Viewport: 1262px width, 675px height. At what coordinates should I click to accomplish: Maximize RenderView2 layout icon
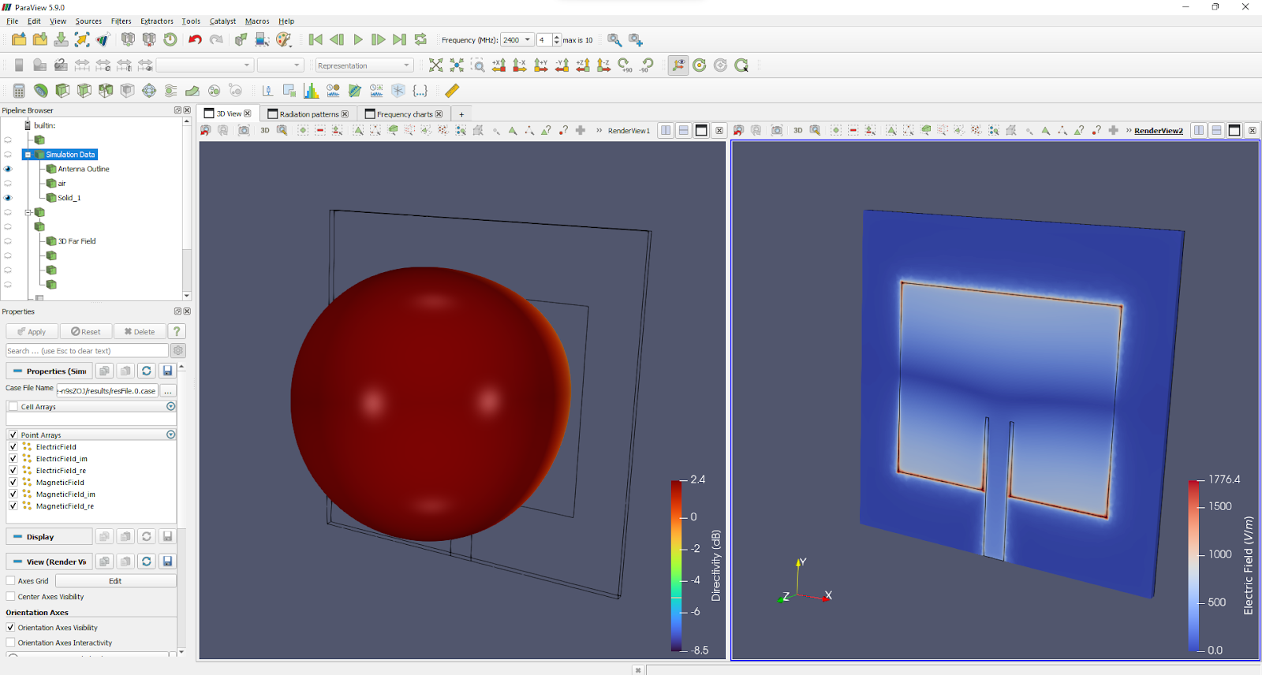(x=1234, y=130)
